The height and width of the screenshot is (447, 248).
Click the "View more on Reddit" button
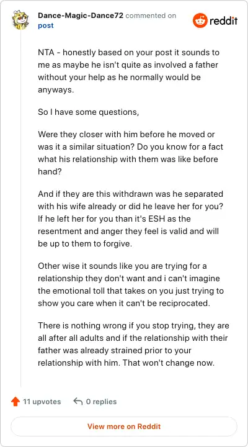124,427
